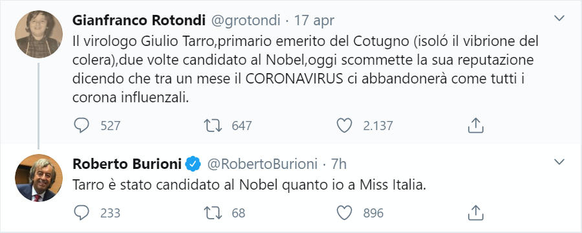Open Rotondi's tweet text about CORONAVIRUS

click(305, 69)
